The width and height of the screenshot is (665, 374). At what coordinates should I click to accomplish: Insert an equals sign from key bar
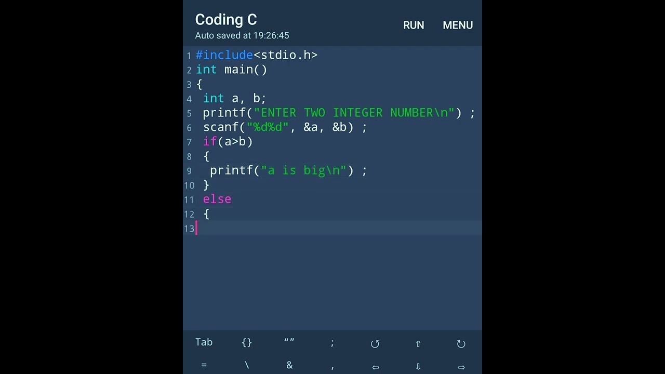pos(204,365)
